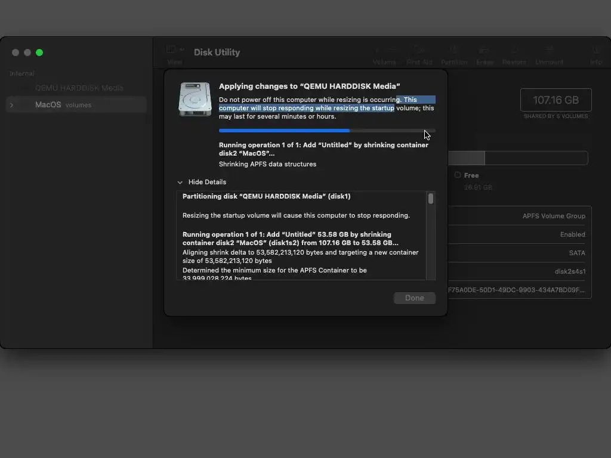Click the details log scrollbar thumb

[431, 199]
